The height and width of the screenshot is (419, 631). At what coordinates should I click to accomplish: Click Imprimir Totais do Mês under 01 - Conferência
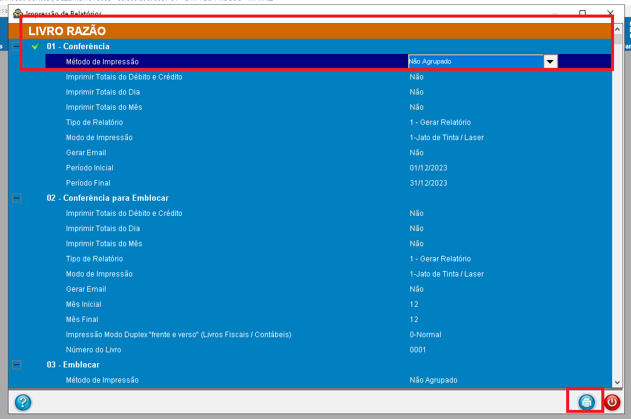coord(104,107)
